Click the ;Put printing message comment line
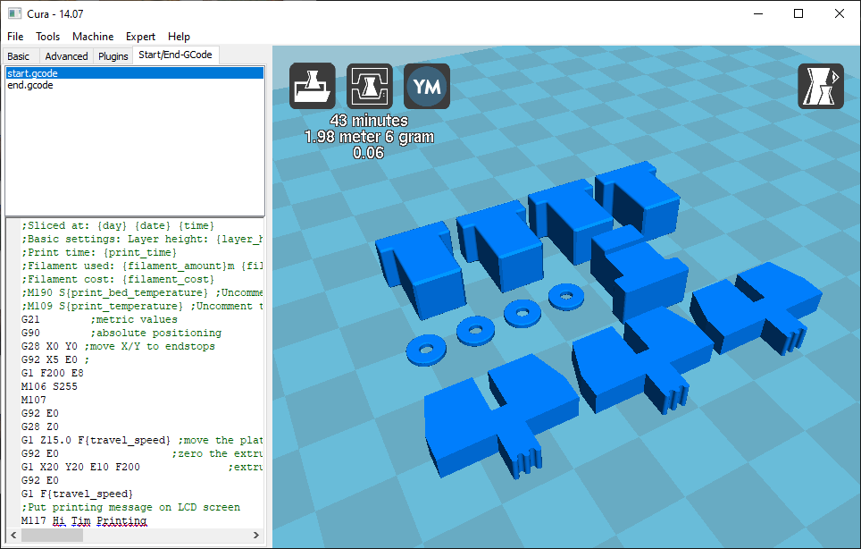 130,507
